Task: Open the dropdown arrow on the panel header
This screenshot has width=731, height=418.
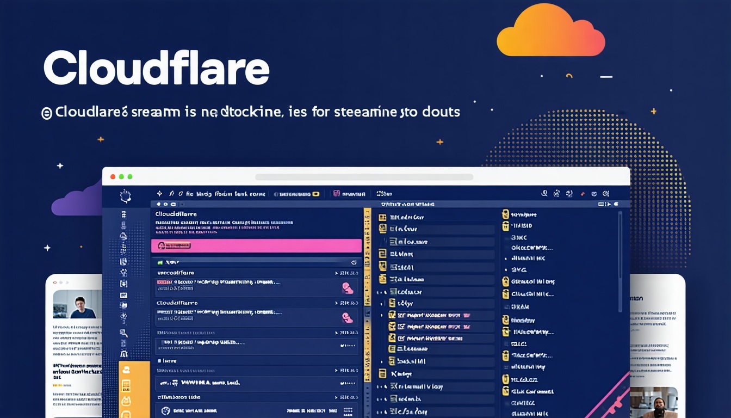Action: click(608, 205)
